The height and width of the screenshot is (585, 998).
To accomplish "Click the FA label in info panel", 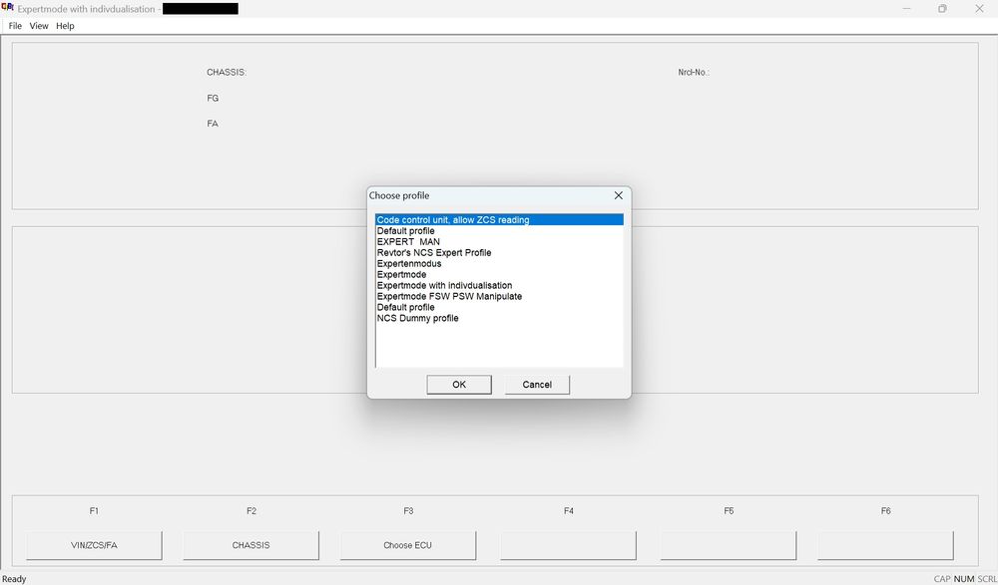I will 213,124.
